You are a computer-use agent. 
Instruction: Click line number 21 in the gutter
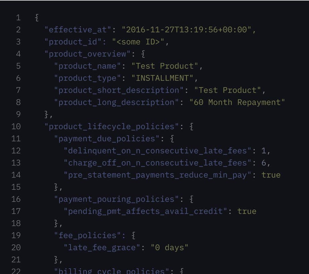pyautogui.click(x=16, y=260)
